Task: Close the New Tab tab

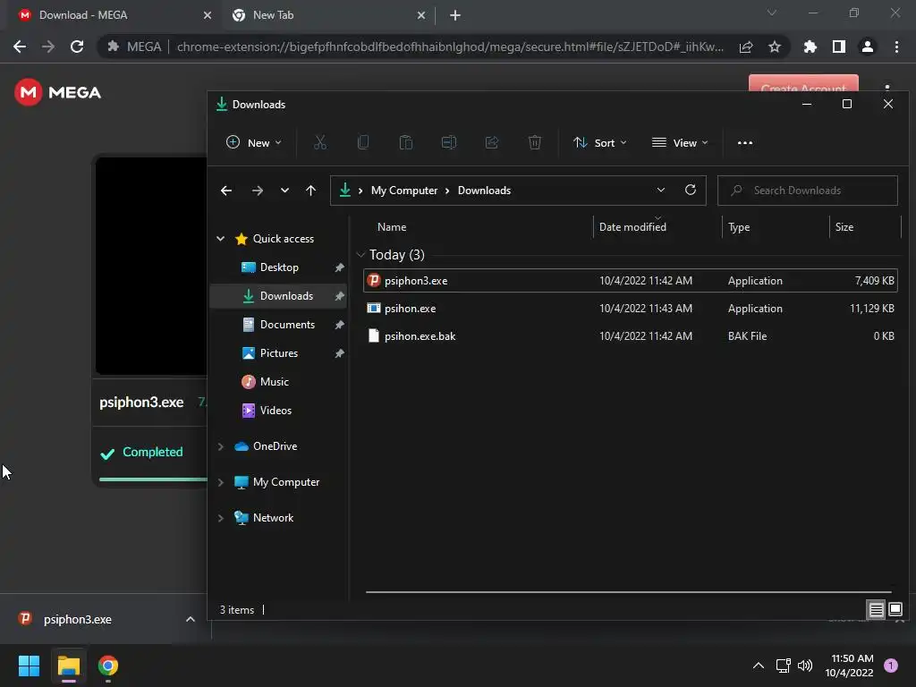Action: (x=421, y=15)
